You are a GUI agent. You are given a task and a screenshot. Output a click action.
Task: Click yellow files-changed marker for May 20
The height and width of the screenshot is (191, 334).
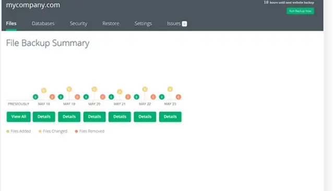(94, 89)
